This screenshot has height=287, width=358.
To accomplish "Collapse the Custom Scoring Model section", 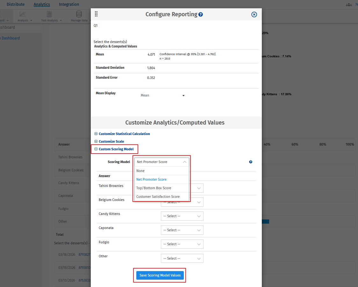I will (x=96, y=149).
